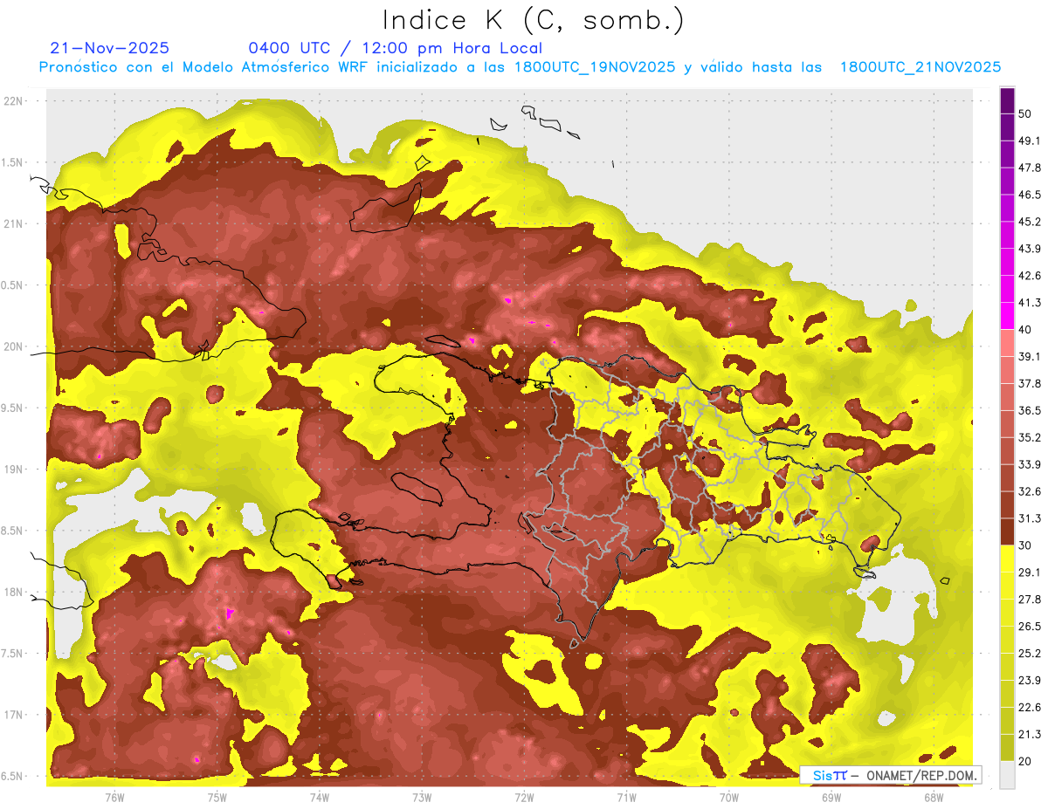Click the "Indice K (C, somb.)" title
The width and height of the screenshot is (1048, 809).
coord(534,20)
